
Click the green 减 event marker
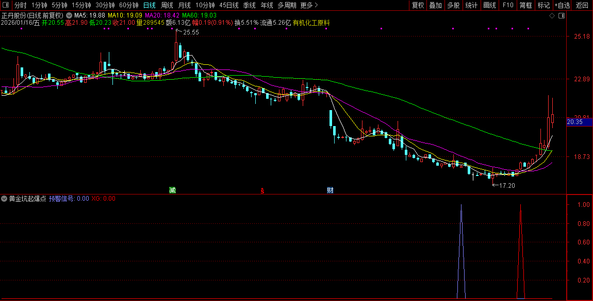click(172, 190)
